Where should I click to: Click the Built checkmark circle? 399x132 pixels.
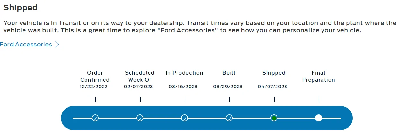pos(229,118)
